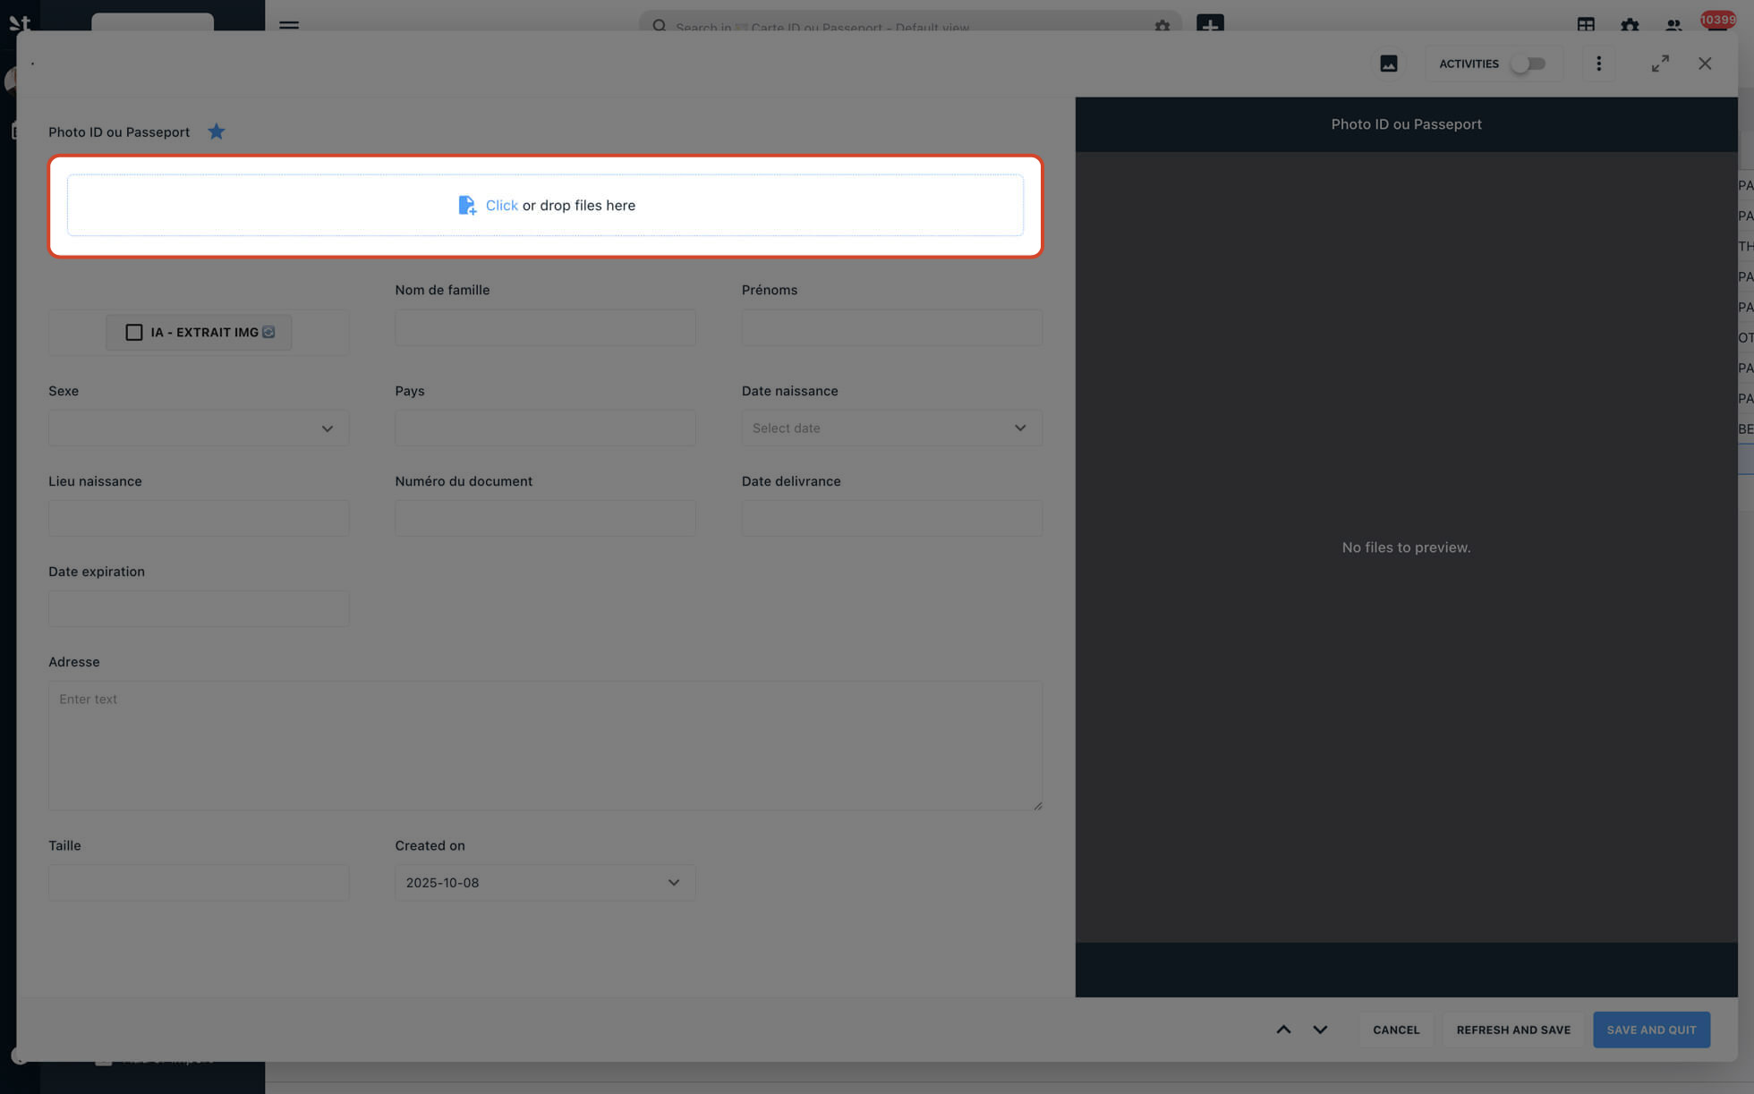Close the record dialog

[1705, 64]
